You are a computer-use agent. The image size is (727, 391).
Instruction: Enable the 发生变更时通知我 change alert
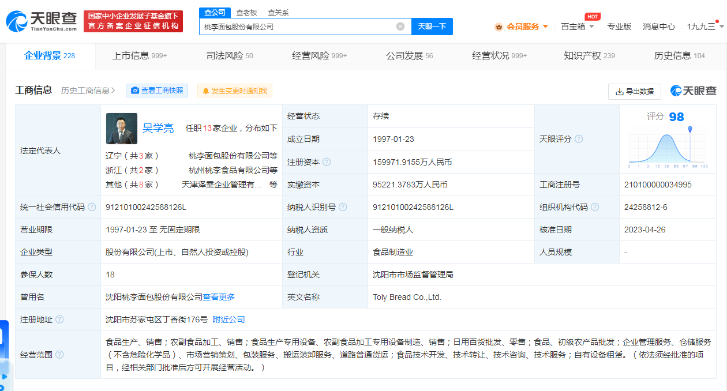tap(234, 91)
